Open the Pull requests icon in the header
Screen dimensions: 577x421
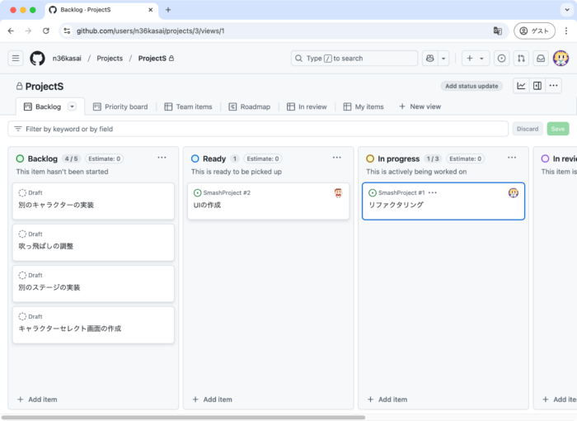[x=521, y=59]
